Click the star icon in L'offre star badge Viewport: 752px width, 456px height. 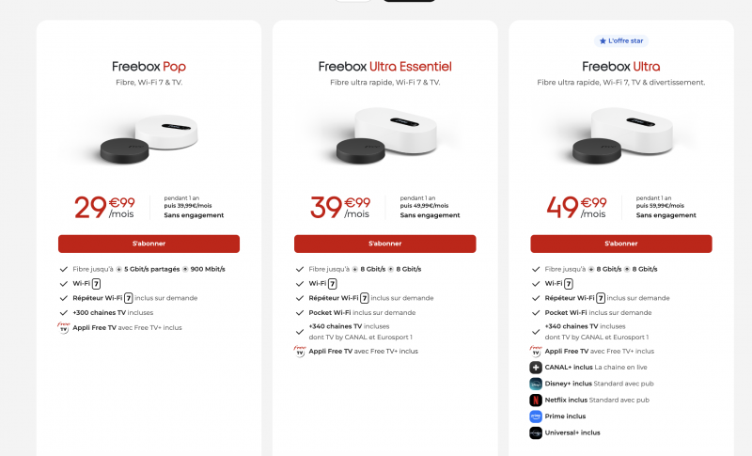point(603,41)
